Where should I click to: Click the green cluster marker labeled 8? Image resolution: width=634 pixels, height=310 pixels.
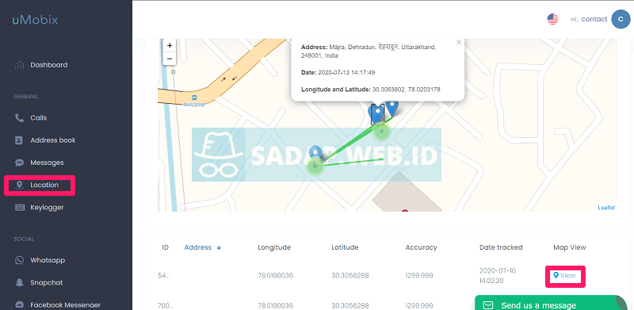point(315,166)
